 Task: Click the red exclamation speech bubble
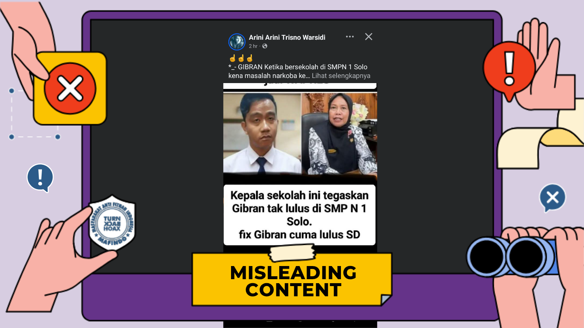coord(509,69)
